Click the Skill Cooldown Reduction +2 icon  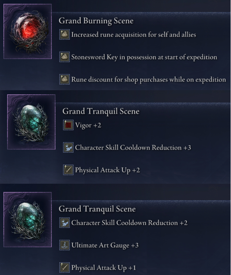(65, 223)
